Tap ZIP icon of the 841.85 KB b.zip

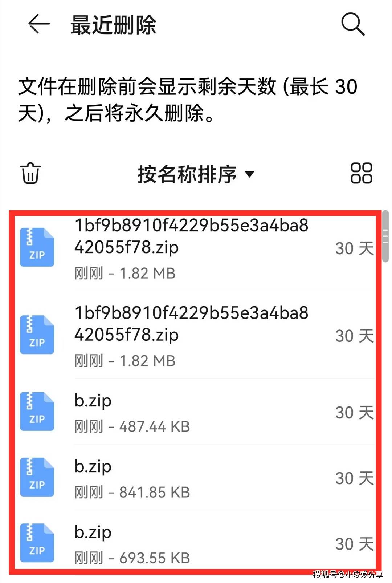tap(37, 477)
